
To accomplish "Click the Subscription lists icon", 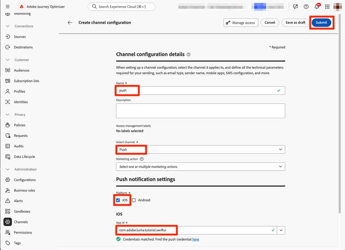I will click(x=8, y=81).
